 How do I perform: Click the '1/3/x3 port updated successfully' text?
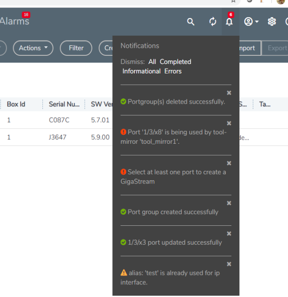pyautogui.click(x=175, y=242)
